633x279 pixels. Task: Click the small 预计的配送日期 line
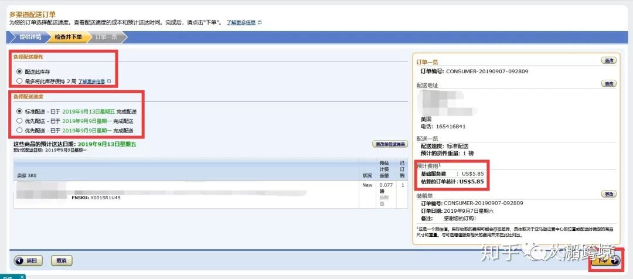pyautogui.click(x=50, y=150)
